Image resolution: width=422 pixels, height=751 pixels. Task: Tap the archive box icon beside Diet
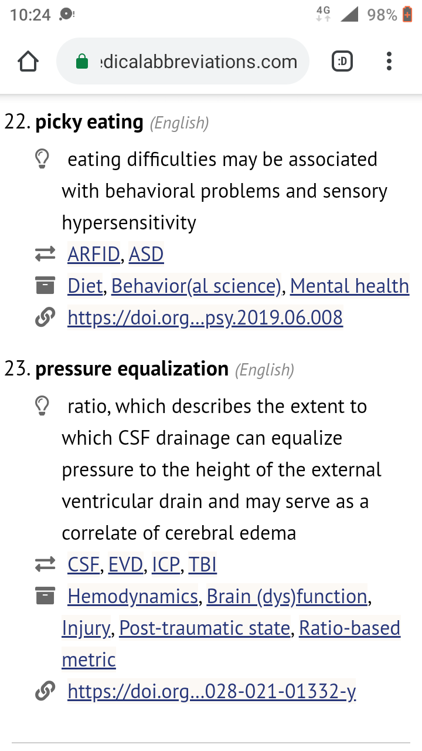(45, 286)
